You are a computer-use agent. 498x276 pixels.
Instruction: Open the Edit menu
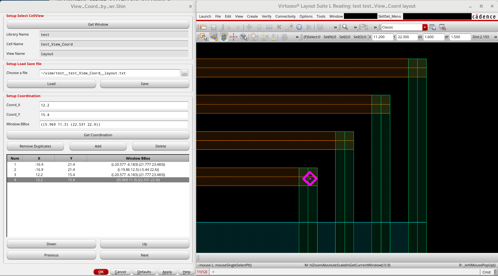click(228, 16)
